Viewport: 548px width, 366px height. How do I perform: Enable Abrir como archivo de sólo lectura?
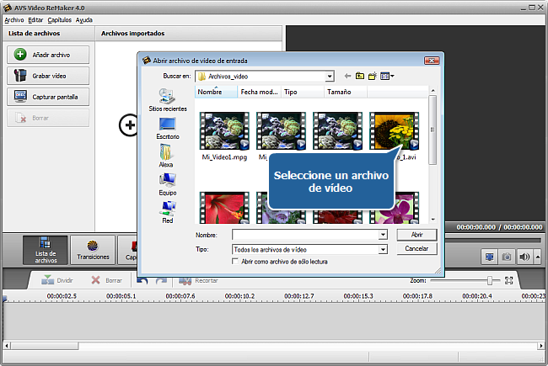235,262
